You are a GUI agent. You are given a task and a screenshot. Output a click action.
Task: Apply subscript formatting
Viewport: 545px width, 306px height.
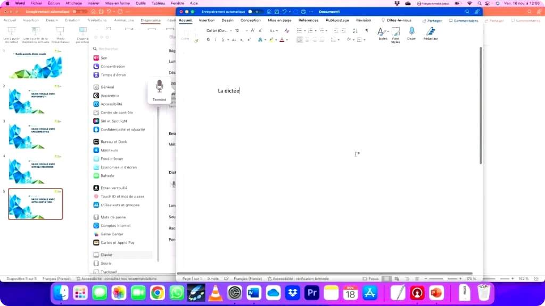click(242, 40)
